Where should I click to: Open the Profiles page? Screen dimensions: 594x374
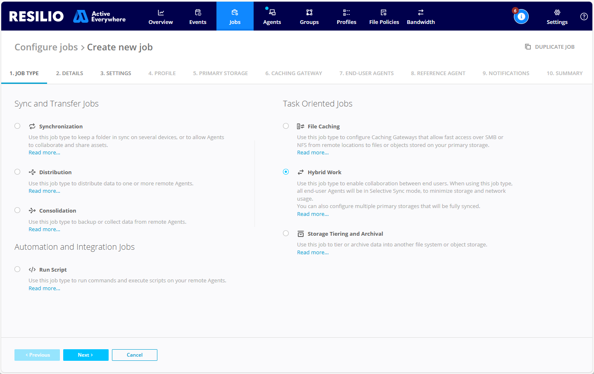(346, 17)
